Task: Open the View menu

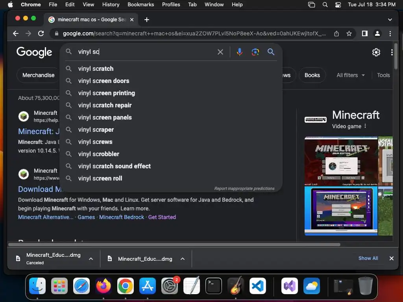Action: pyautogui.click(x=89, y=5)
